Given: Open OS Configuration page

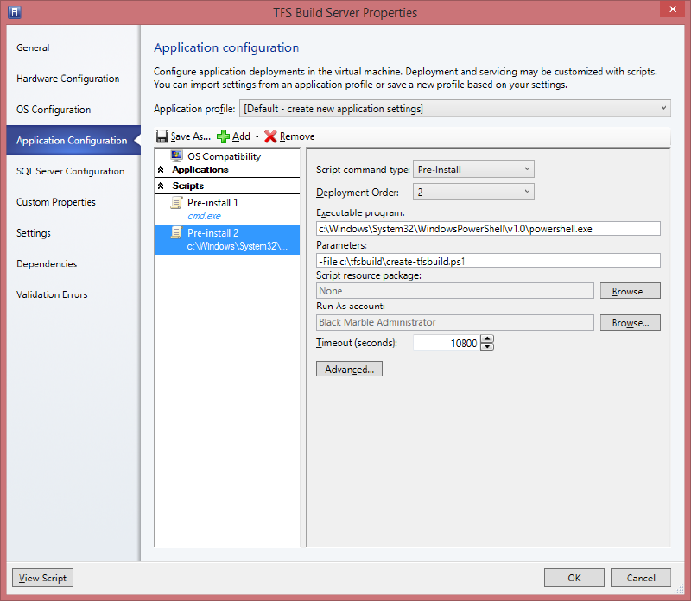Looking at the screenshot, I should tap(54, 110).
